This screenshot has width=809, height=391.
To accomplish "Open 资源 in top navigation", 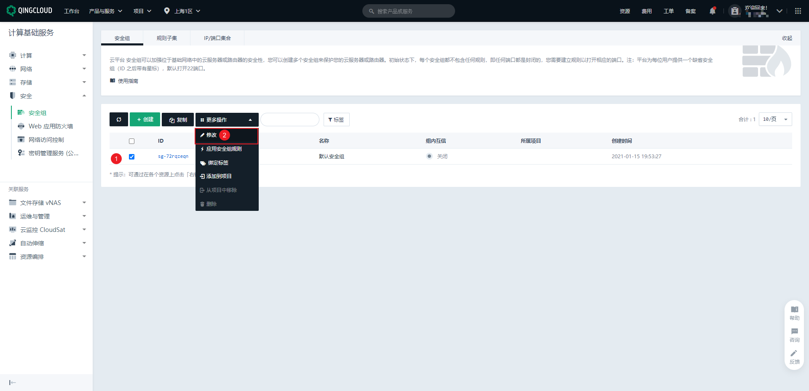I will pos(625,11).
